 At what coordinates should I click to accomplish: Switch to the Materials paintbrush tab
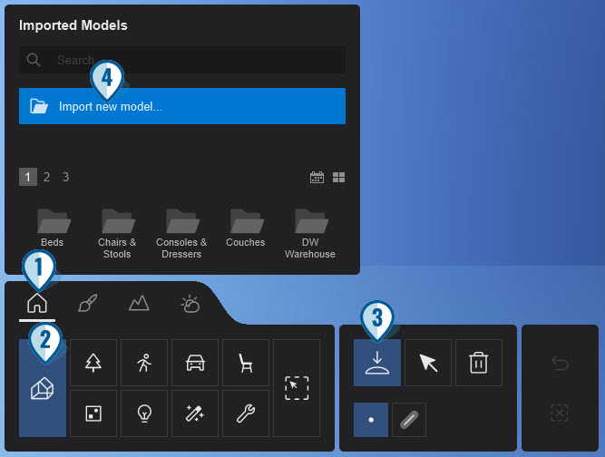pos(88,304)
